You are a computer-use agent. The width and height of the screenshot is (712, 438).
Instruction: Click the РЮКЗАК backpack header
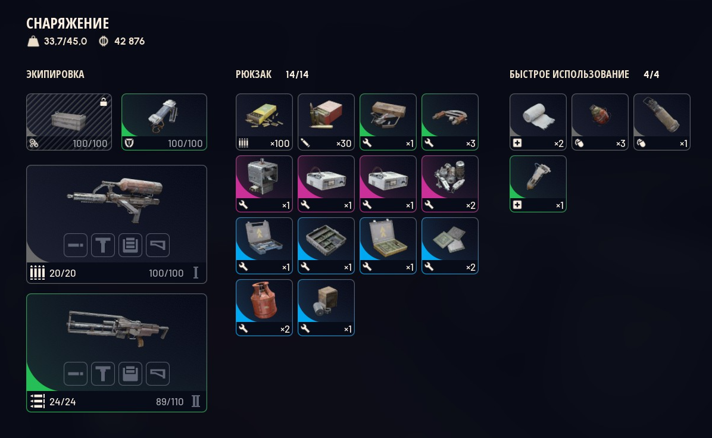click(254, 74)
